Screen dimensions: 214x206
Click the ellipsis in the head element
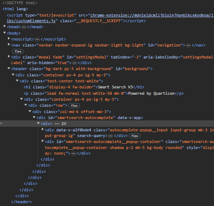[x=24, y=27]
